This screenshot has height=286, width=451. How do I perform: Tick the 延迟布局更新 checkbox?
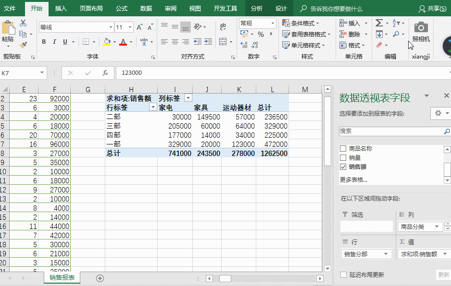tap(343, 275)
